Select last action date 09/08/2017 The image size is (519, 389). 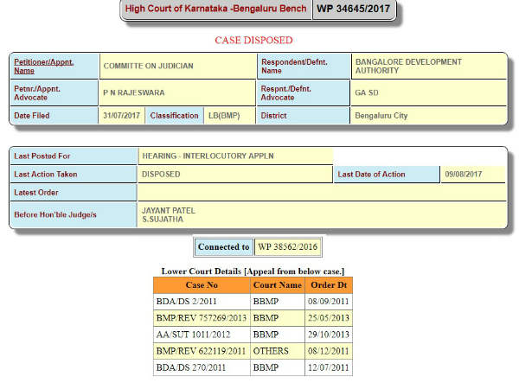pos(464,175)
